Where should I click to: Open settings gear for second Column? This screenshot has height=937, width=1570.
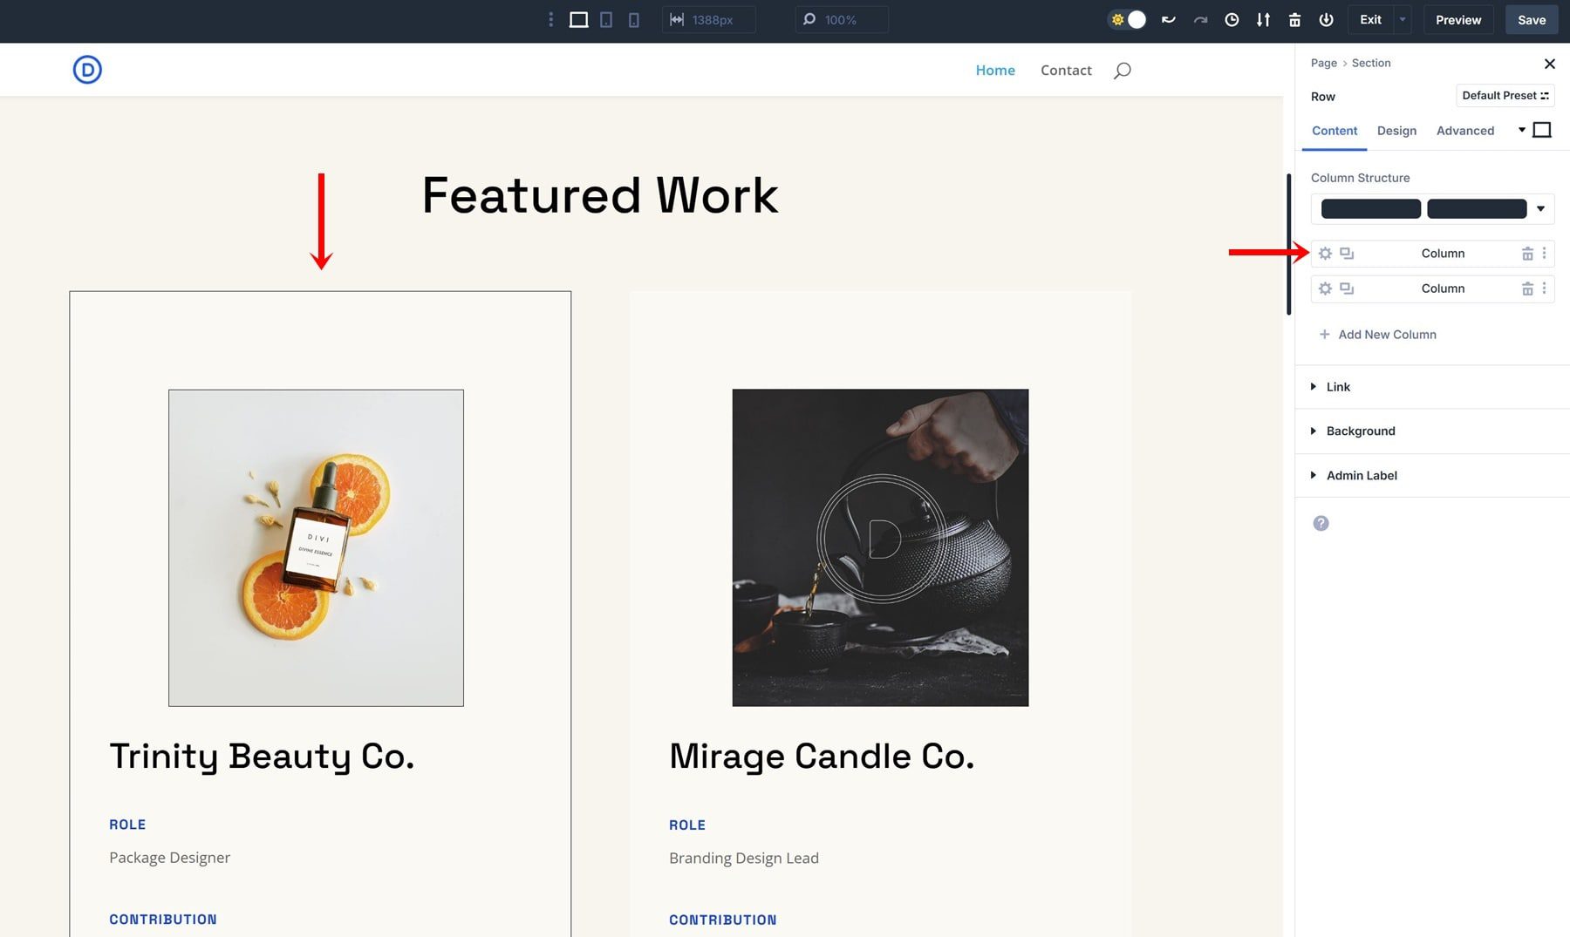point(1325,289)
